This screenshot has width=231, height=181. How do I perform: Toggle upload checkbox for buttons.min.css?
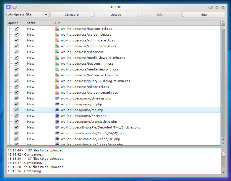click(x=16, y=63)
